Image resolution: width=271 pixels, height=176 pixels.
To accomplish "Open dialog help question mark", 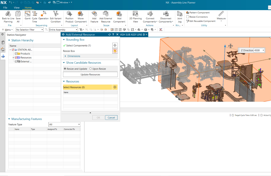I will pyautogui.click(x=113, y=34).
